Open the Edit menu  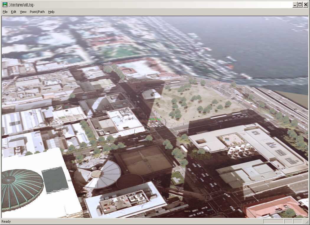14,12
